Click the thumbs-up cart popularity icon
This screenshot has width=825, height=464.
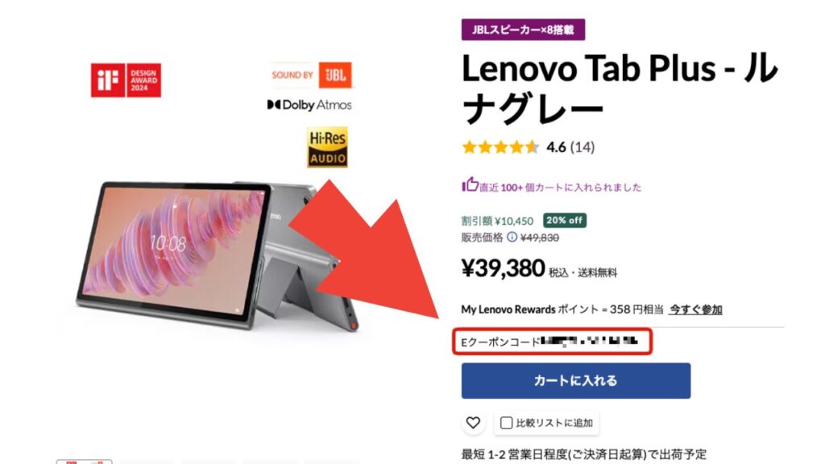470,184
